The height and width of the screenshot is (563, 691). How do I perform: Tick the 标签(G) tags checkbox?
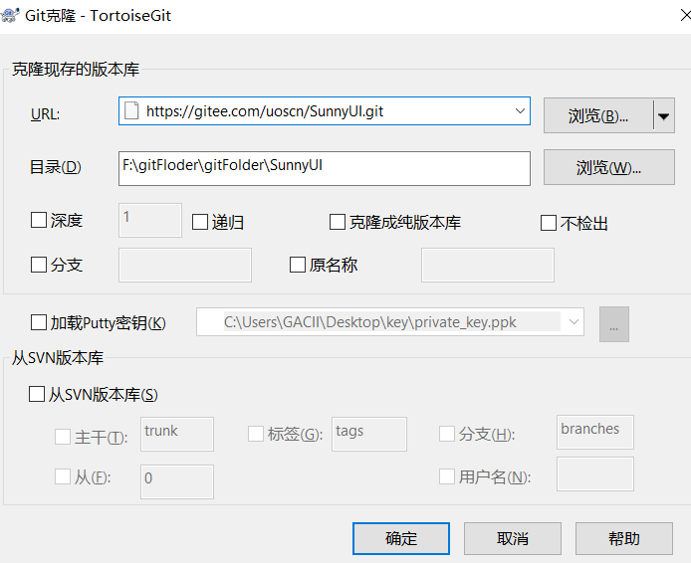pos(256,434)
